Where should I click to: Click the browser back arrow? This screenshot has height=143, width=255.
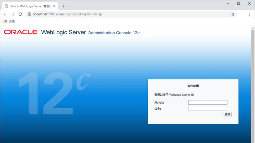(x=5, y=14)
